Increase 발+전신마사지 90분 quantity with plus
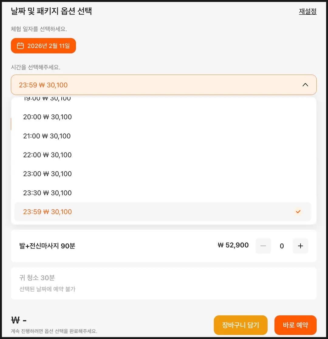The height and width of the screenshot is (339, 328). [300, 246]
